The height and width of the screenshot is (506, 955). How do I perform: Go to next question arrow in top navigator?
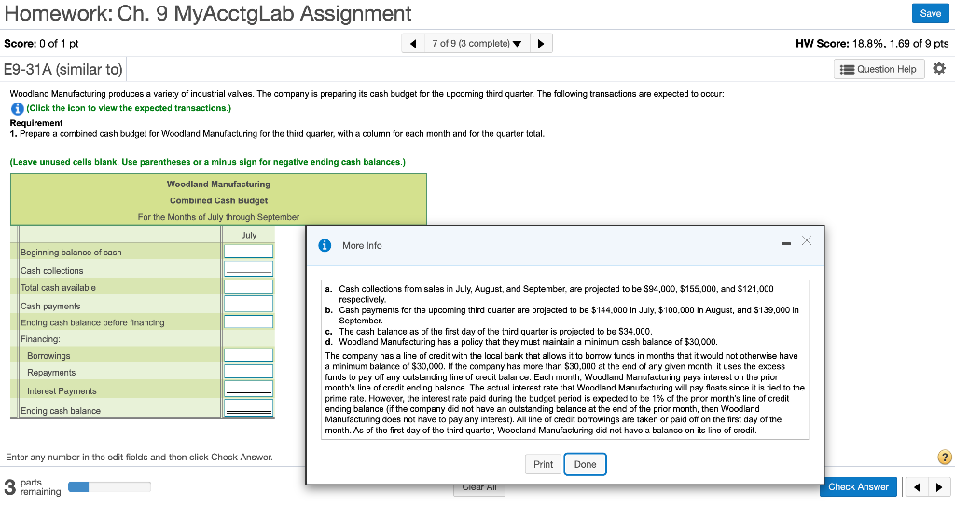pyautogui.click(x=541, y=43)
